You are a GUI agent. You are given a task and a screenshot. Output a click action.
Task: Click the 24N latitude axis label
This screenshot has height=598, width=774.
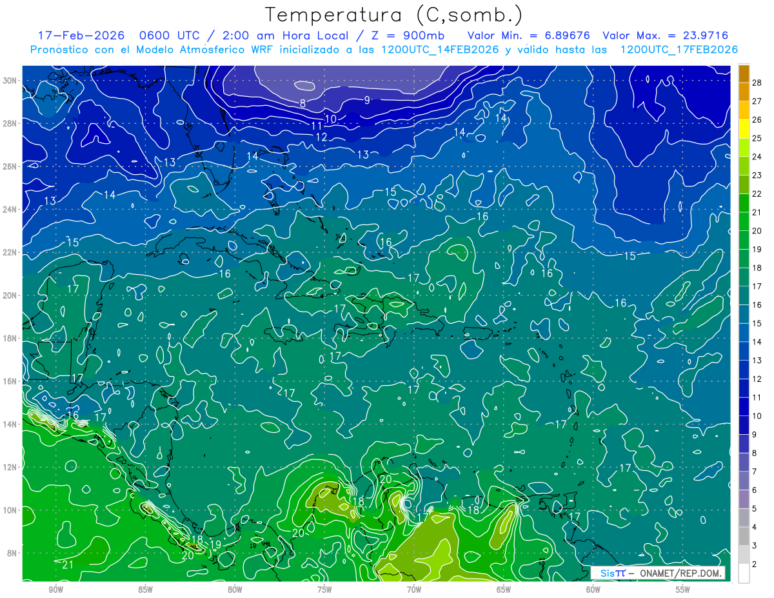pos(9,210)
